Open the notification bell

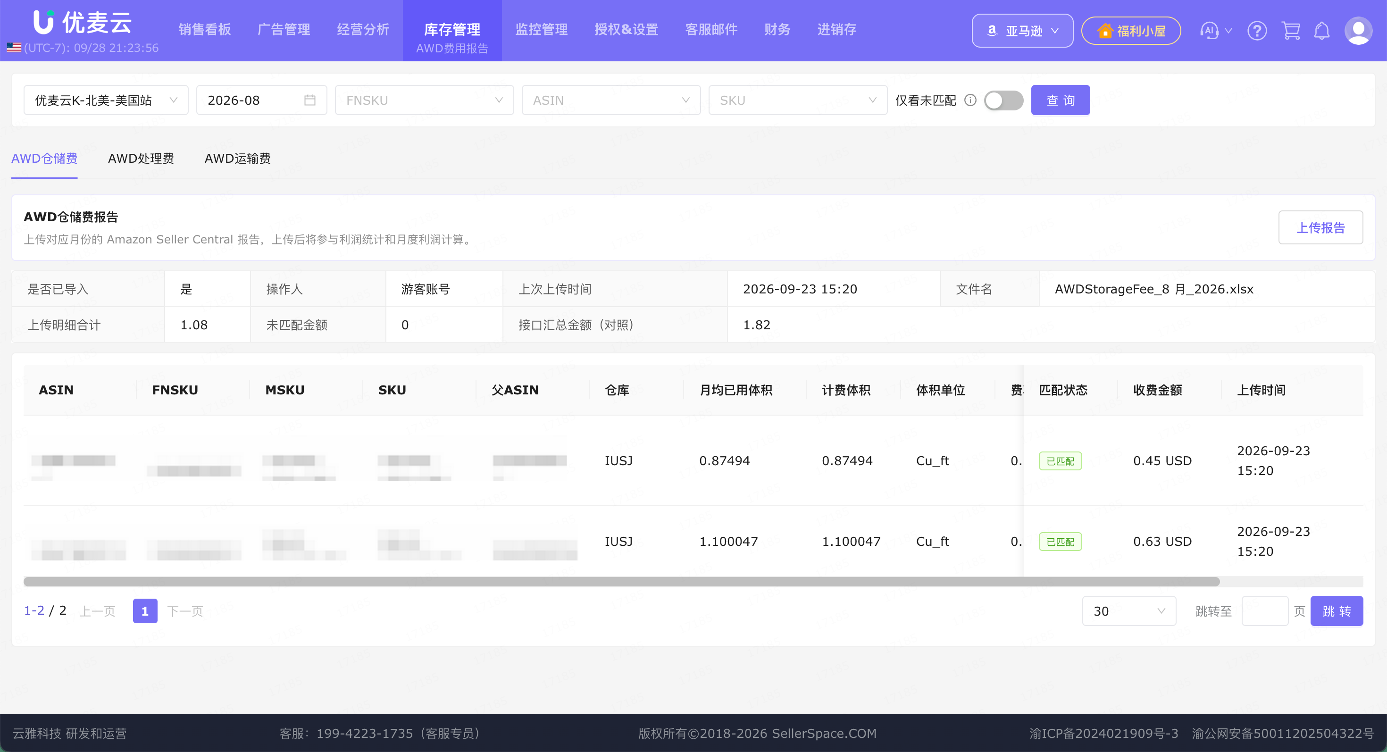tap(1321, 31)
